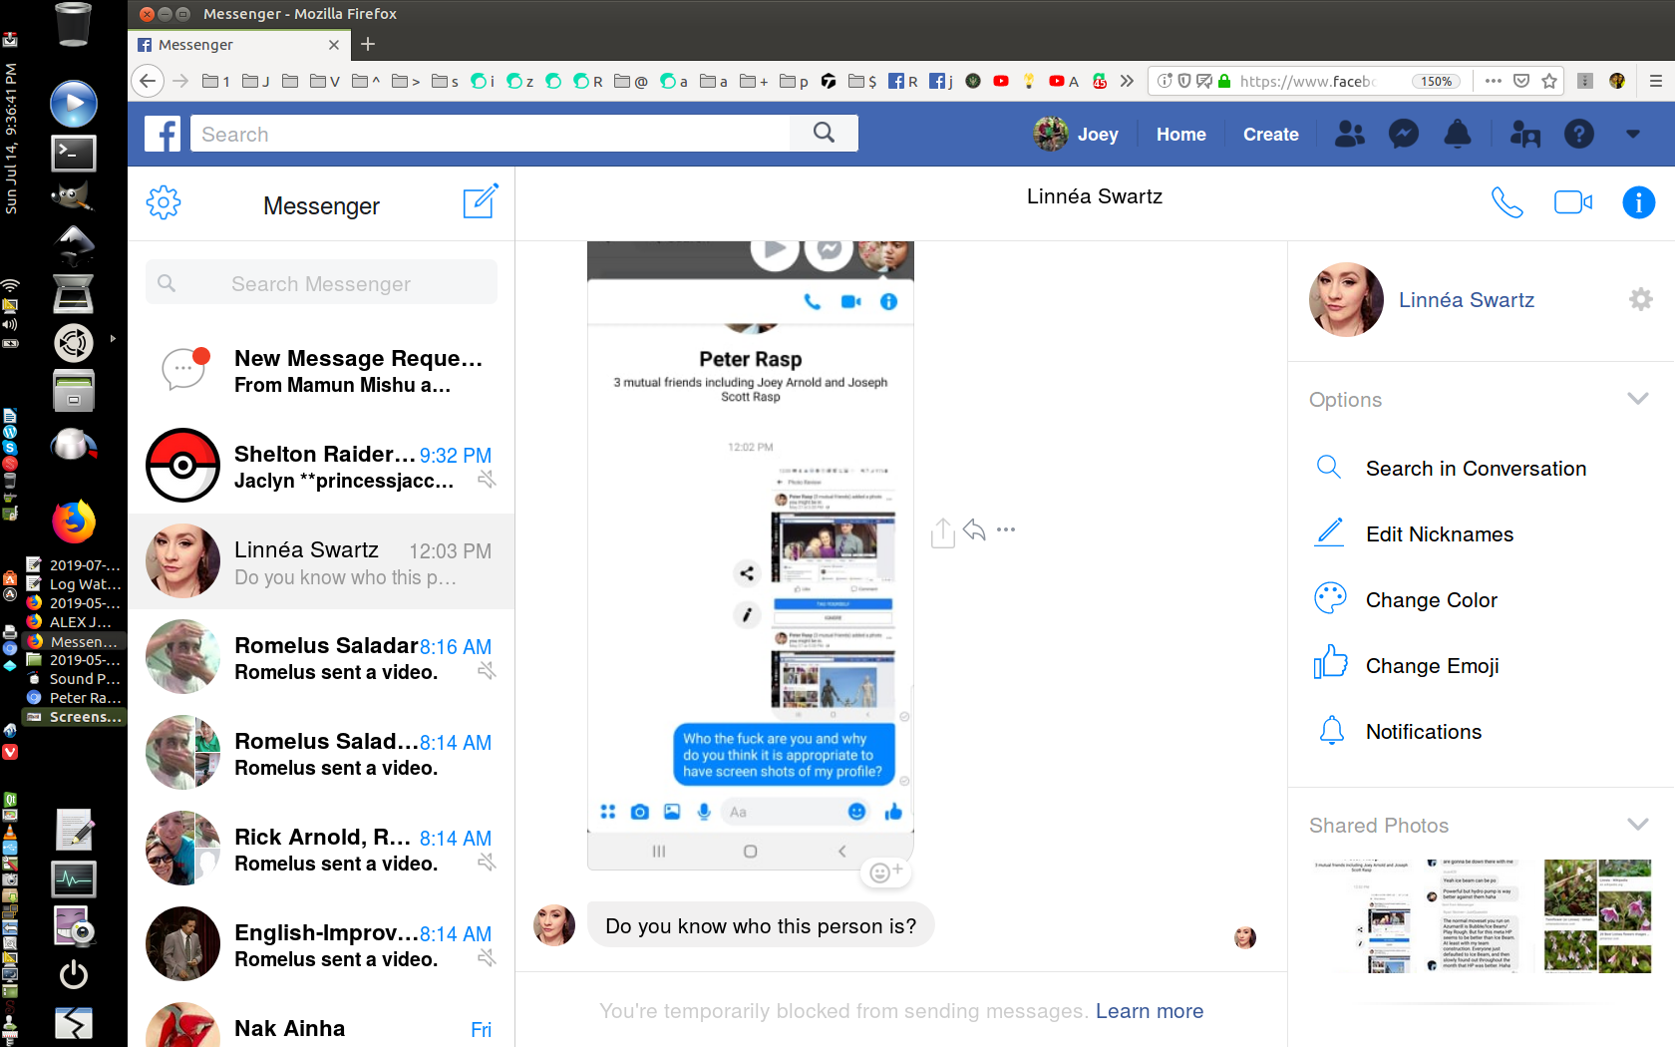
Task: Select Linnéa Swartz conversation in list
Action: (x=321, y=561)
